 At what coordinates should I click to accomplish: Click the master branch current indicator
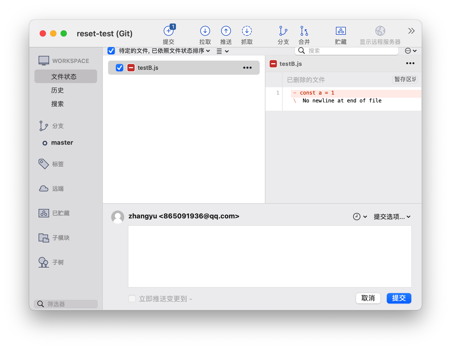tap(45, 143)
